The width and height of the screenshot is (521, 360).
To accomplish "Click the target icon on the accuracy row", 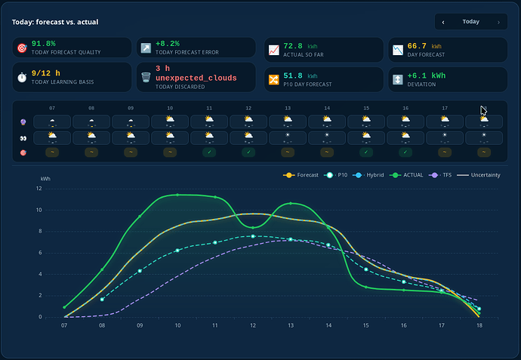I will [x=23, y=152].
